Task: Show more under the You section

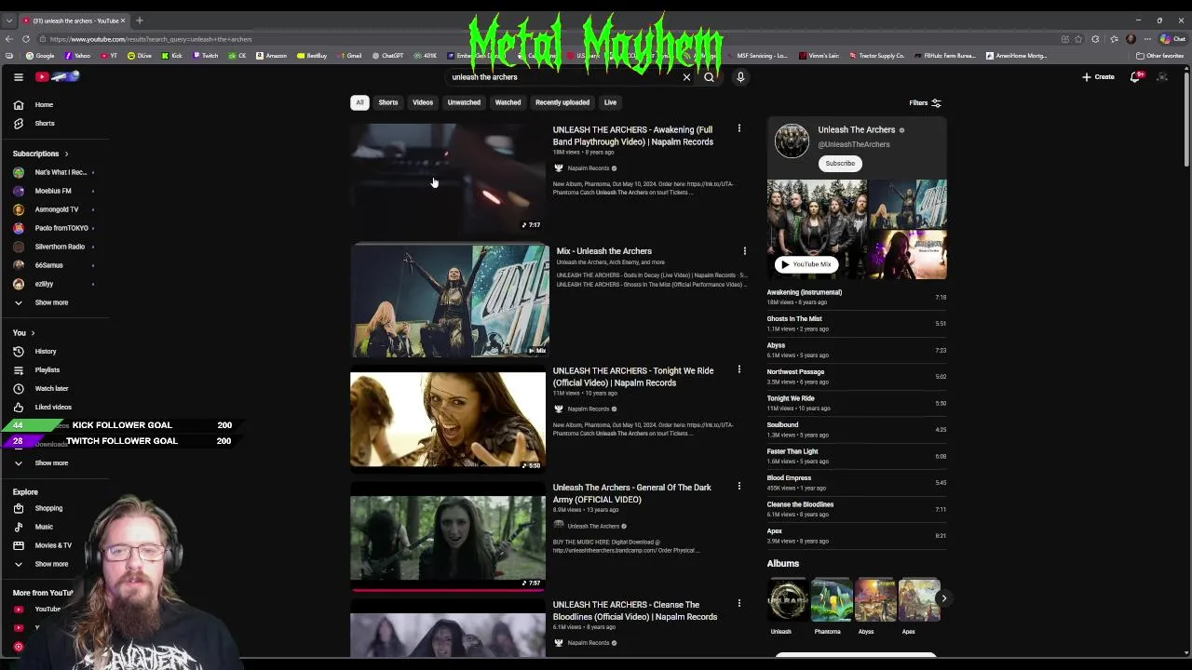Action: point(51,462)
